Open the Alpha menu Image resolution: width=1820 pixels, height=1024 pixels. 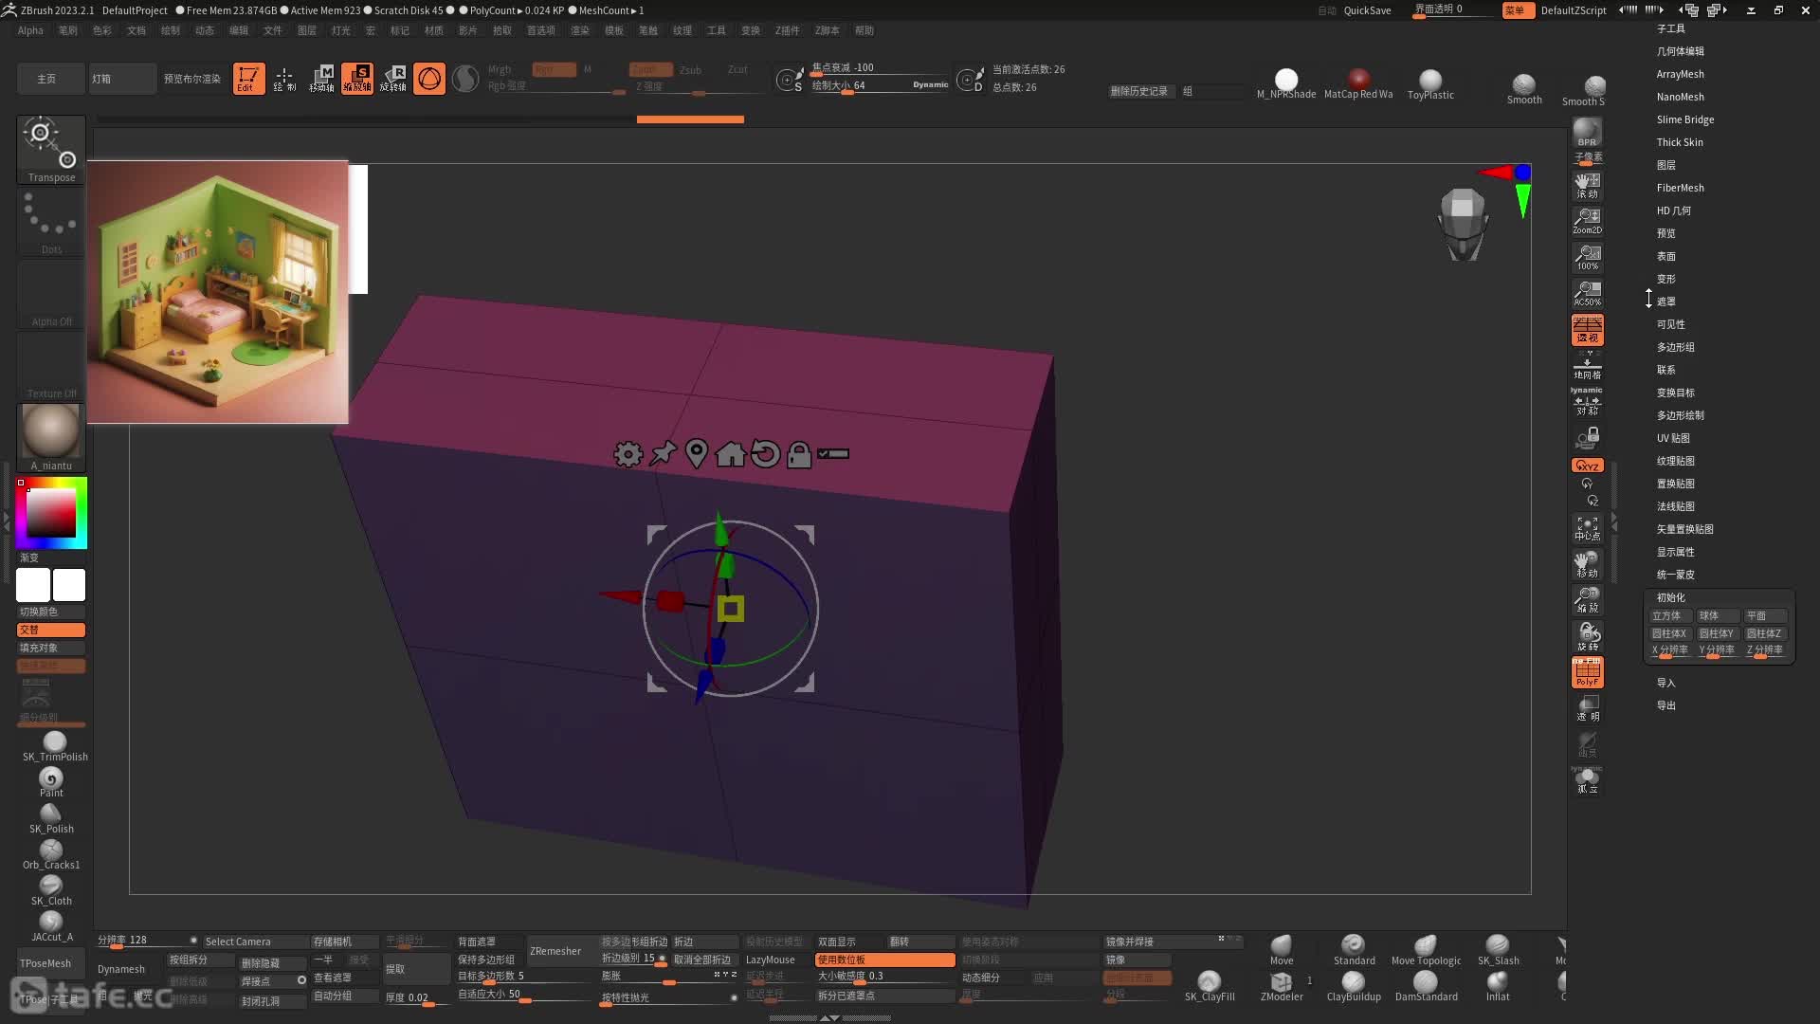coord(30,30)
